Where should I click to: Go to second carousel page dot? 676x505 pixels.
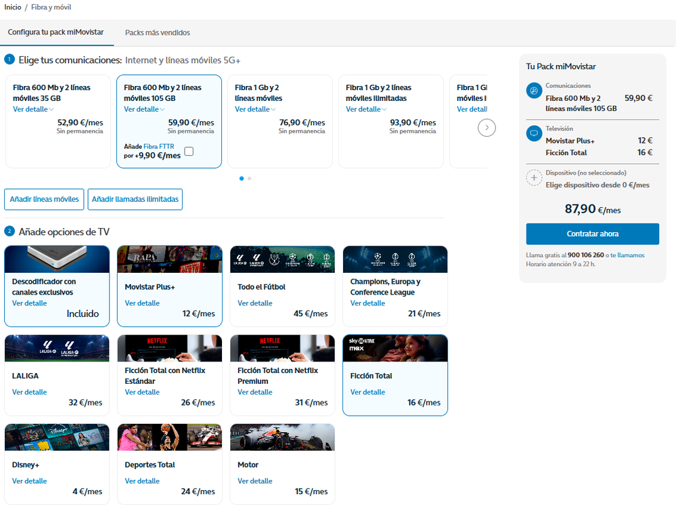pos(249,179)
